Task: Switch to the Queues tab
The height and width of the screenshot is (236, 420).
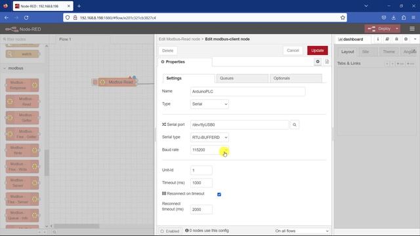Action: click(x=242, y=79)
